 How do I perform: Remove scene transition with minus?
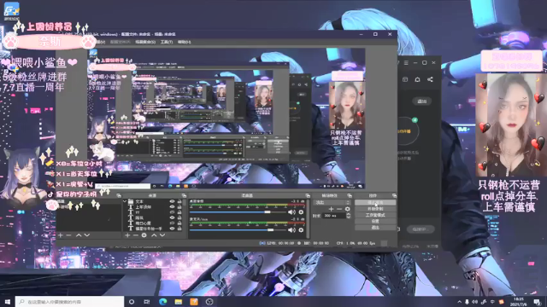(339, 209)
